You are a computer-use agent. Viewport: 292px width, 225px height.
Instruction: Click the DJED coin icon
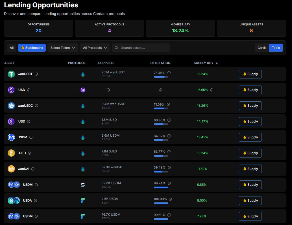[x=11, y=153]
